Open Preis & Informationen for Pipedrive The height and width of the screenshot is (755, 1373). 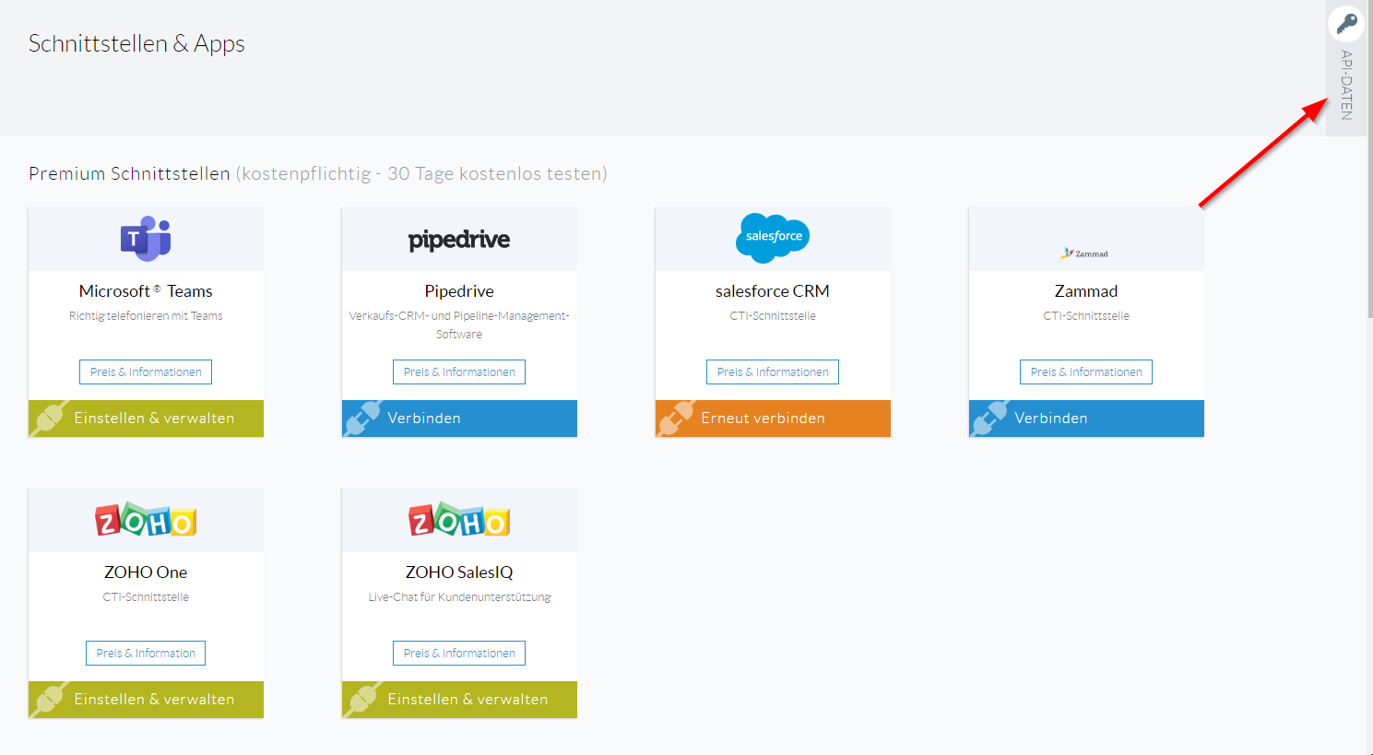click(x=459, y=372)
